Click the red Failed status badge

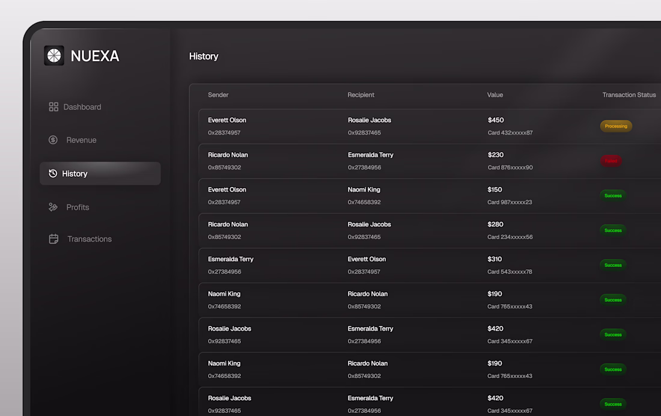tap(611, 161)
